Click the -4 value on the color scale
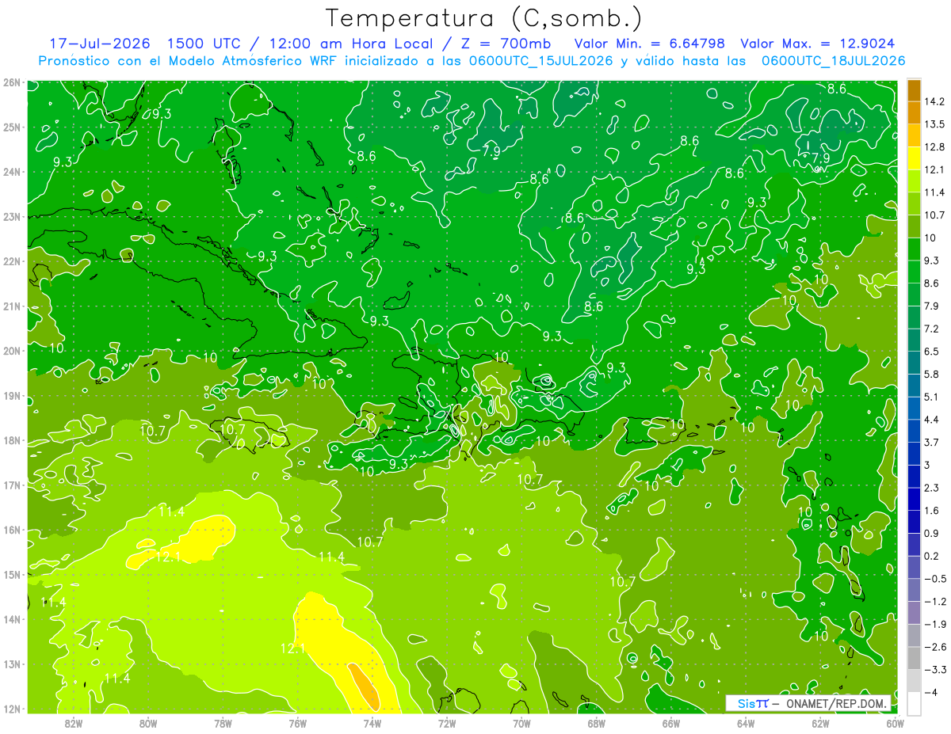 pos(932,692)
